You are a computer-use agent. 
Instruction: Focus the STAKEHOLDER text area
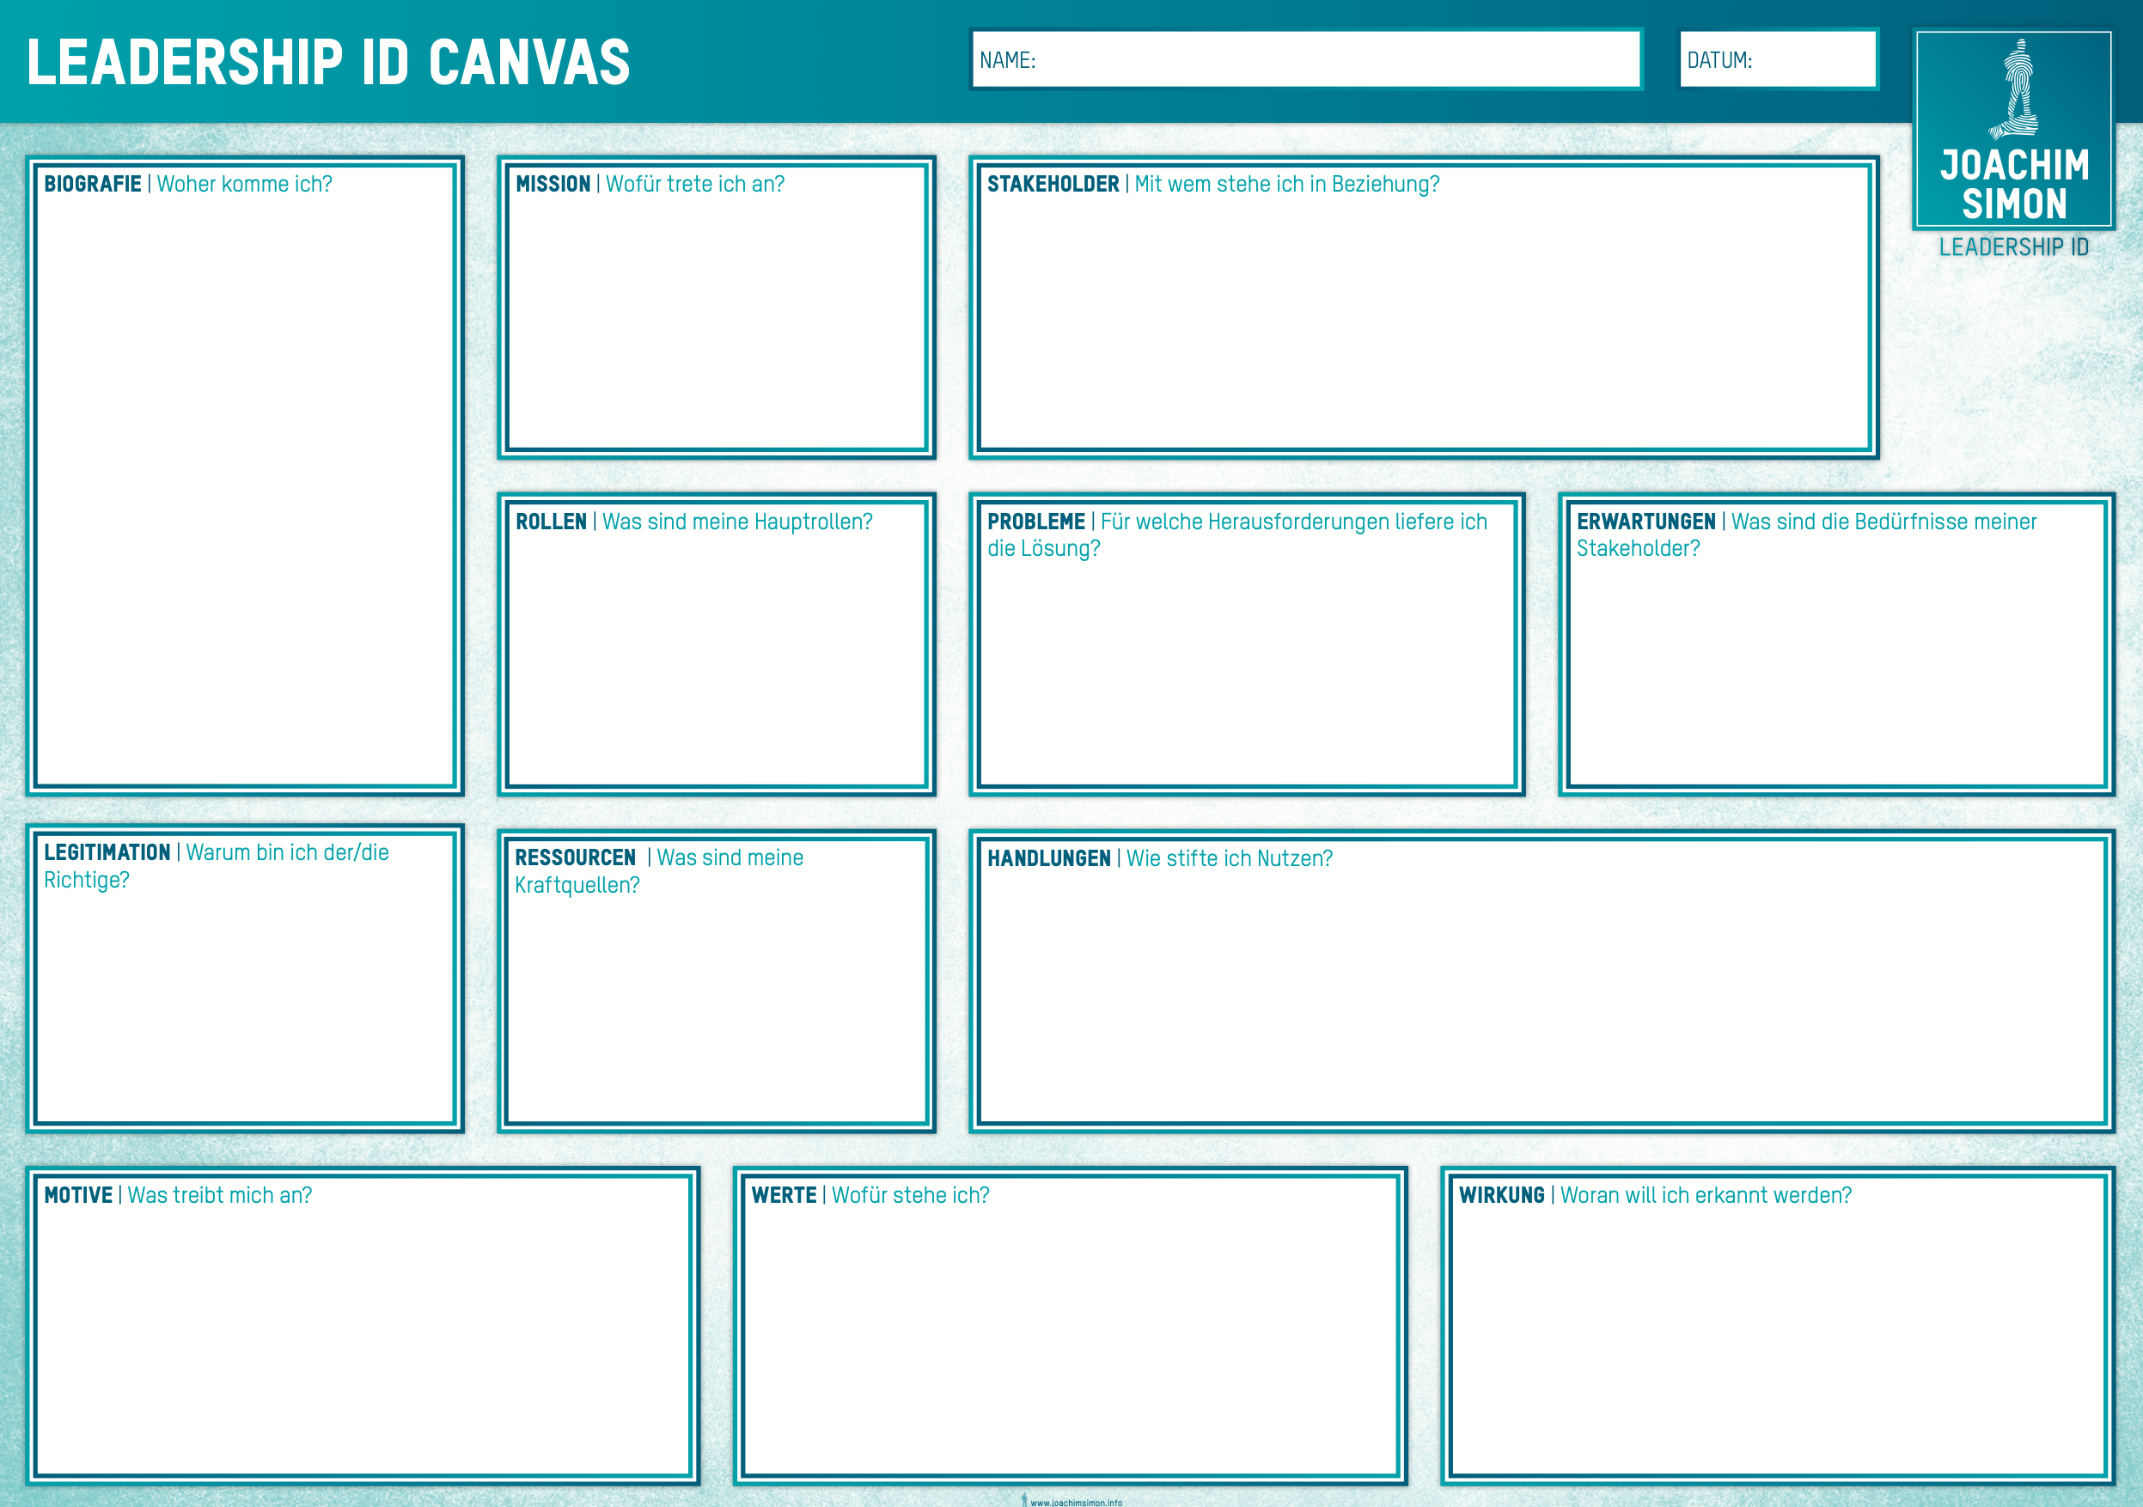[1425, 307]
